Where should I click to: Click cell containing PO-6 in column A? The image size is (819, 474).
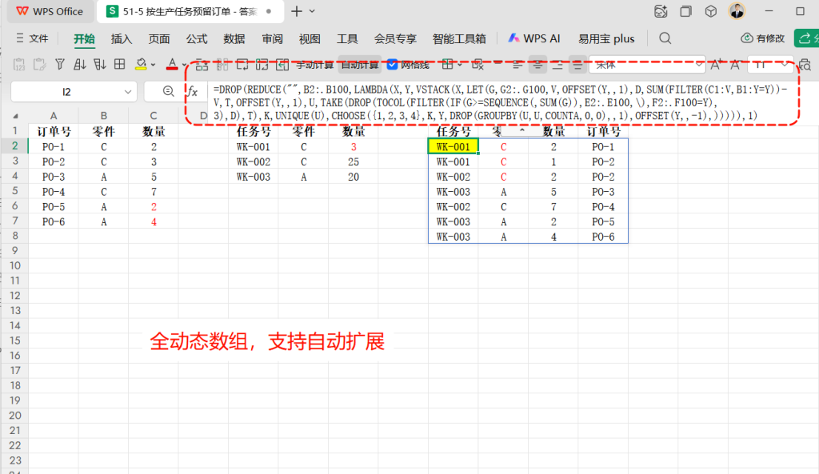(54, 222)
